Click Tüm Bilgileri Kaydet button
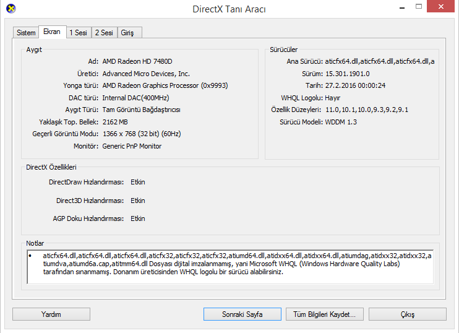Image resolution: width=459 pixels, height=333 pixels. 325,314
